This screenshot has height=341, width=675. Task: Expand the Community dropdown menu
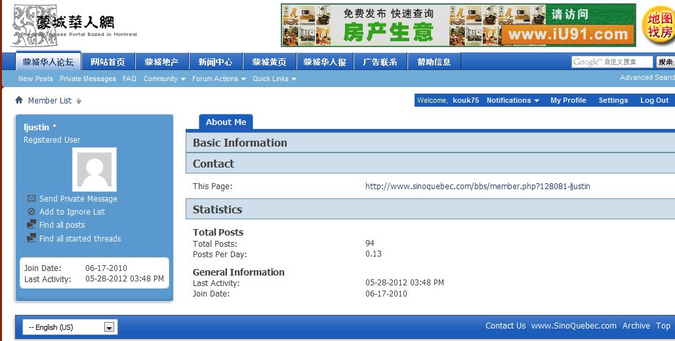coord(165,79)
